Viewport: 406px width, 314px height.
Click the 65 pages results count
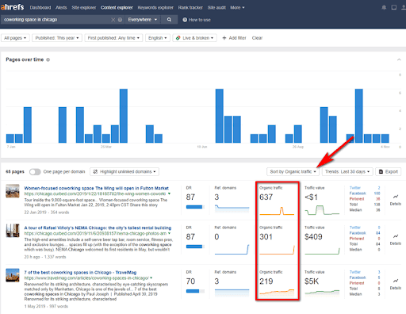point(15,172)
